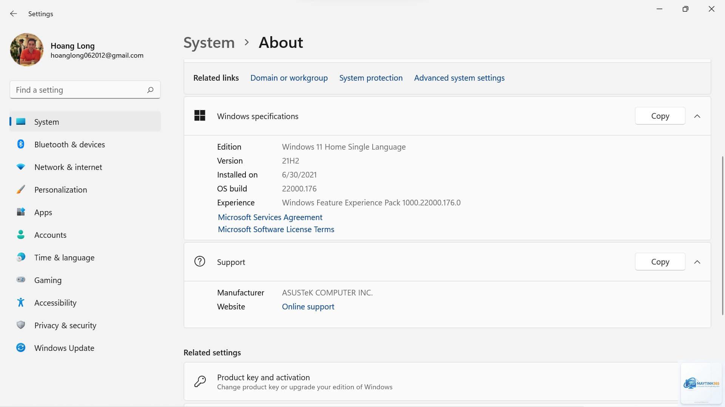
Task: Click the Support question mark icon
Action: click(200, 262)
